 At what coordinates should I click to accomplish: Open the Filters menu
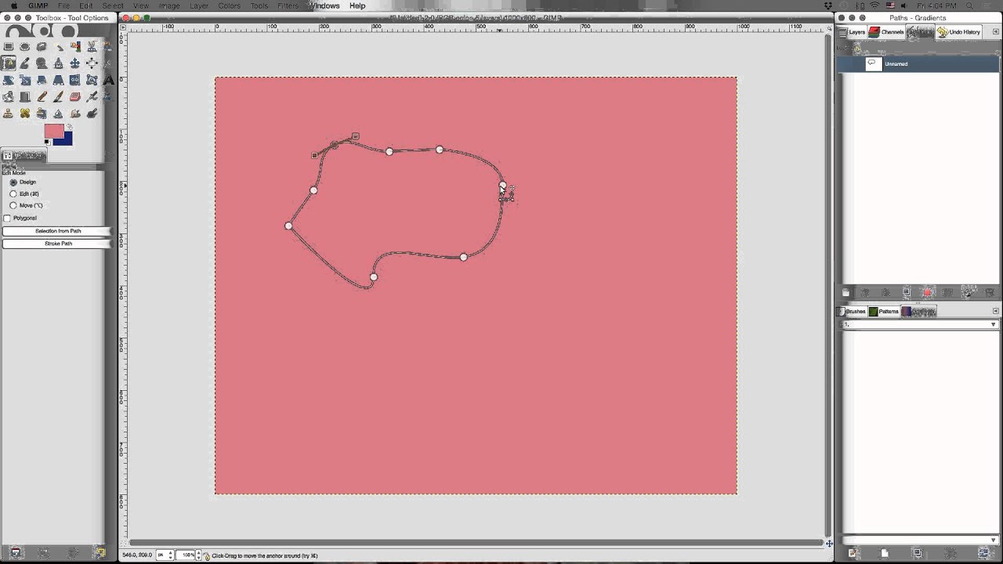tap(288, 5)
